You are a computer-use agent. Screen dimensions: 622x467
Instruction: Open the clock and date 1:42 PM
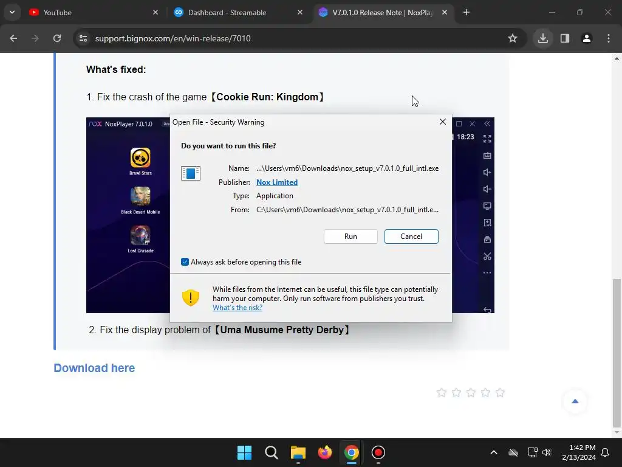tap(579, 452)
